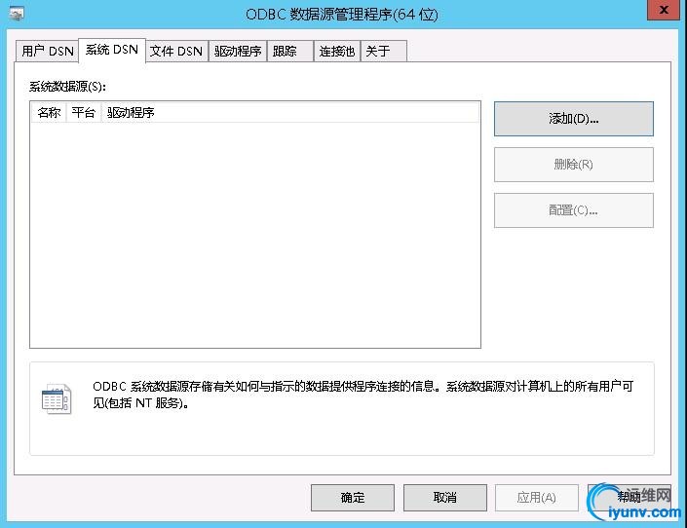687x528 pixels.
Task: Sort list by 驱动程序 column header
Action: [x=290, y=113]
